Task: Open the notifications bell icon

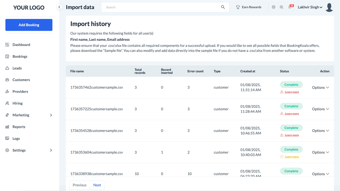Action: point(290,7)
